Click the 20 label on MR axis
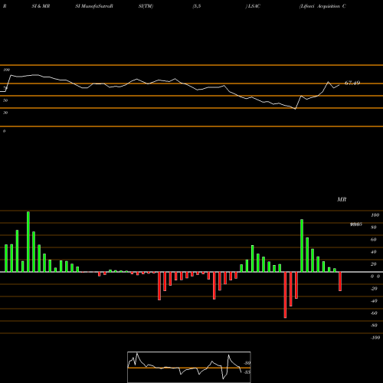 (x=374, y=264)
